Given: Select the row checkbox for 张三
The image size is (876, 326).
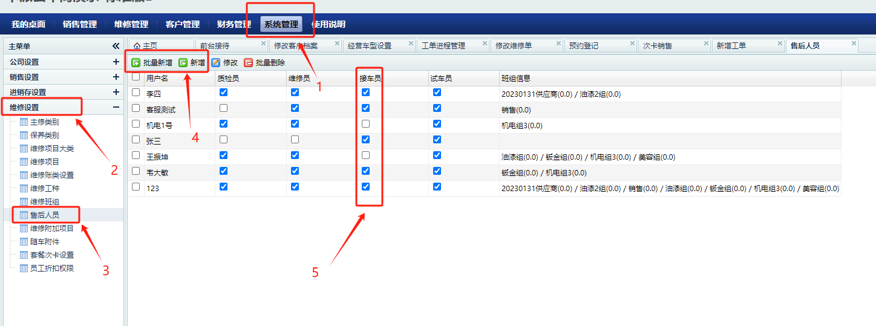Looking at the screenshot, I should [136, 140].
